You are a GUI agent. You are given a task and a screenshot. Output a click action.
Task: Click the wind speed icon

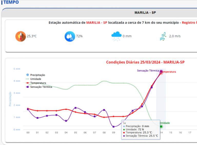(x=163, y=36)
